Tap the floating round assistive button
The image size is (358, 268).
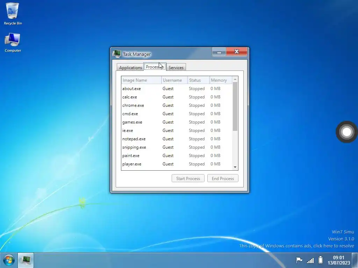(x=346, y=132)
